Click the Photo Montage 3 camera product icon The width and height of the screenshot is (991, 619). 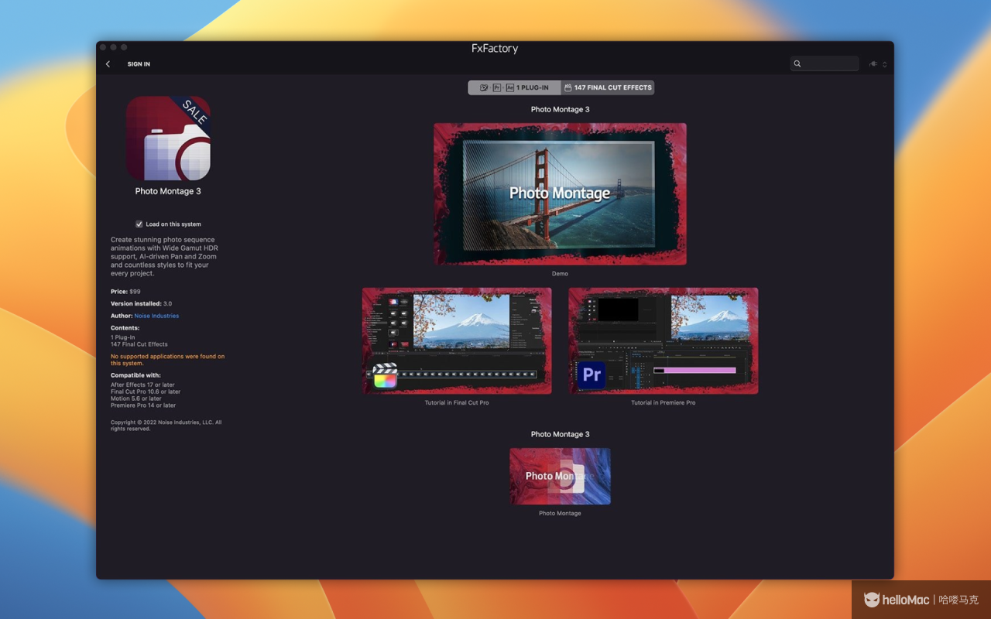point(168,139)
